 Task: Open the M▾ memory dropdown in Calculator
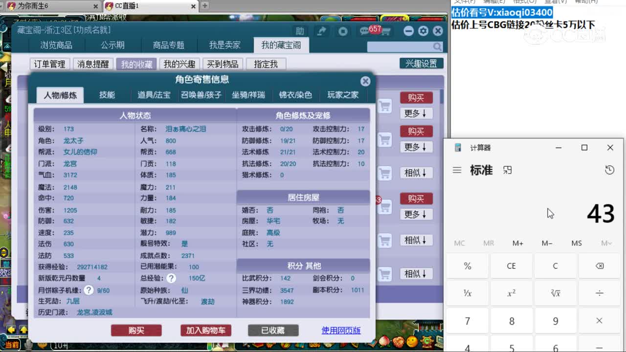pyautogui.click(x=606, y=243)
